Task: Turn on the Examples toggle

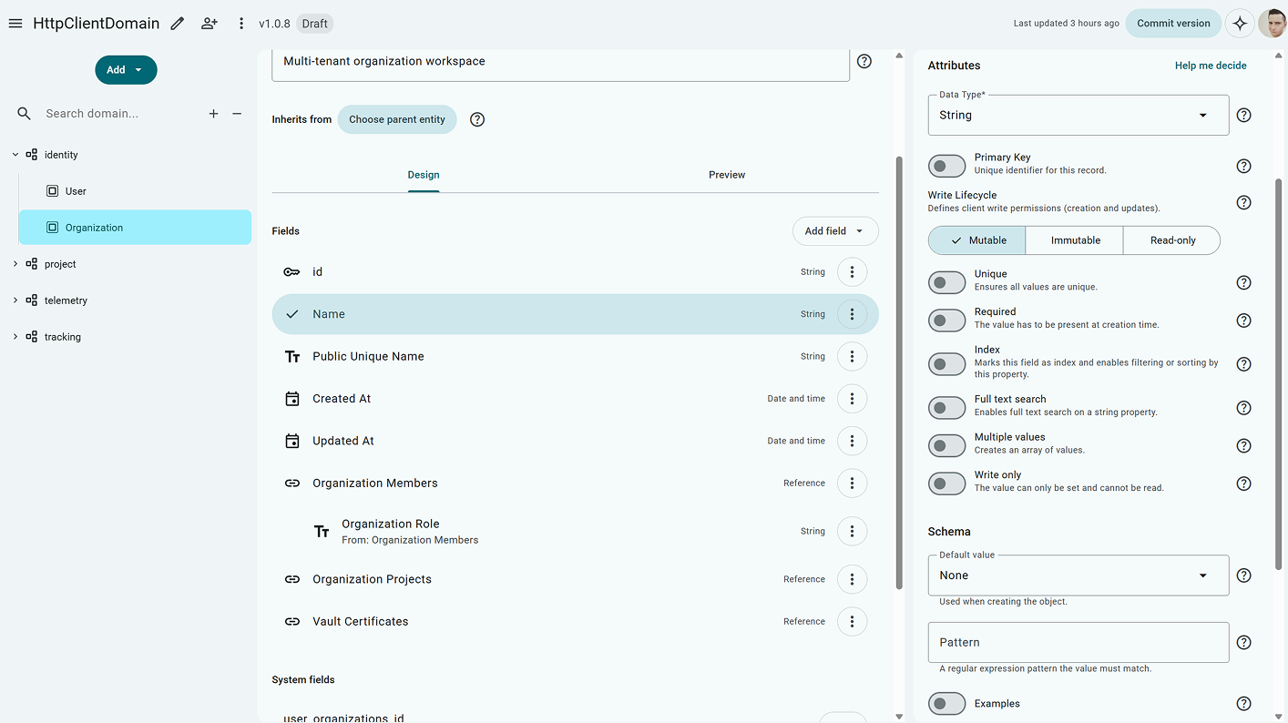Action: coord(946,703)
